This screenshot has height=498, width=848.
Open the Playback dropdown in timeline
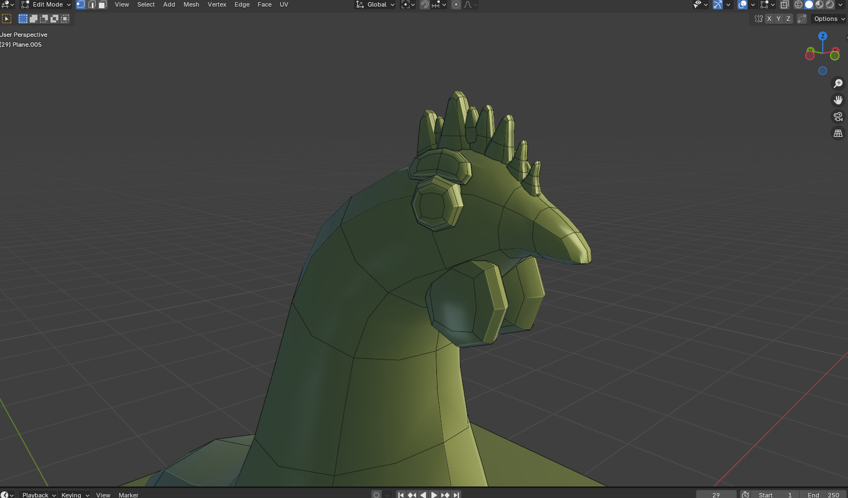tap(39, 495)
